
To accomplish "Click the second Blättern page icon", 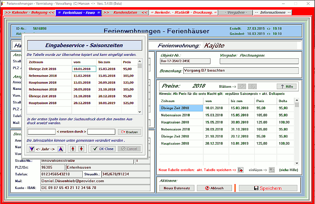I will coord(252,87).
